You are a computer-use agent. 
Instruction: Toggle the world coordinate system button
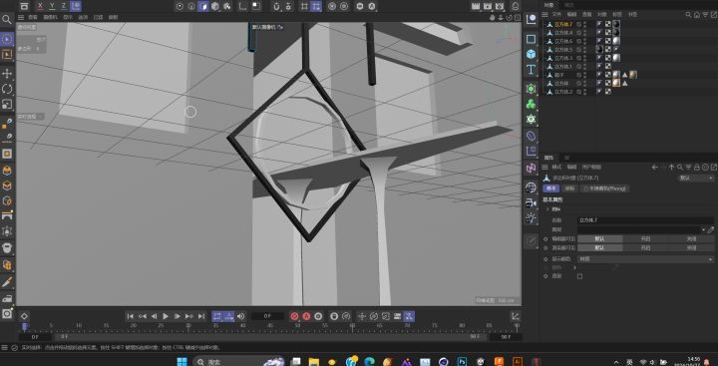76,6
